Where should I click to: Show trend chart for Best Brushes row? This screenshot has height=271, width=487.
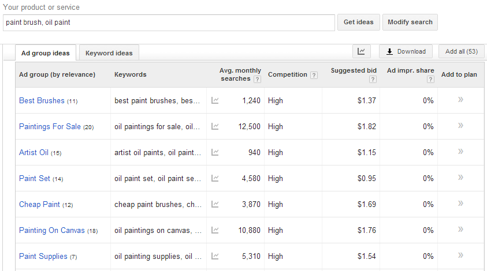tap(215, 100)
